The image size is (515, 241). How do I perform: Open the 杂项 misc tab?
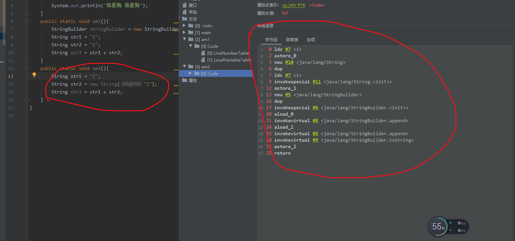(x=311, y=40)
